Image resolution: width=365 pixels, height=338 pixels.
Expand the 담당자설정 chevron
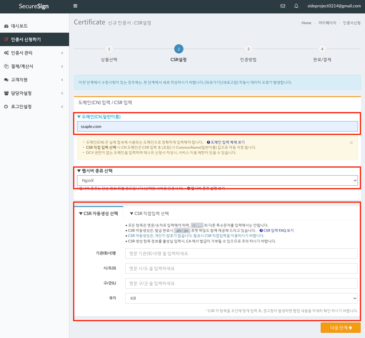(62, 93)
